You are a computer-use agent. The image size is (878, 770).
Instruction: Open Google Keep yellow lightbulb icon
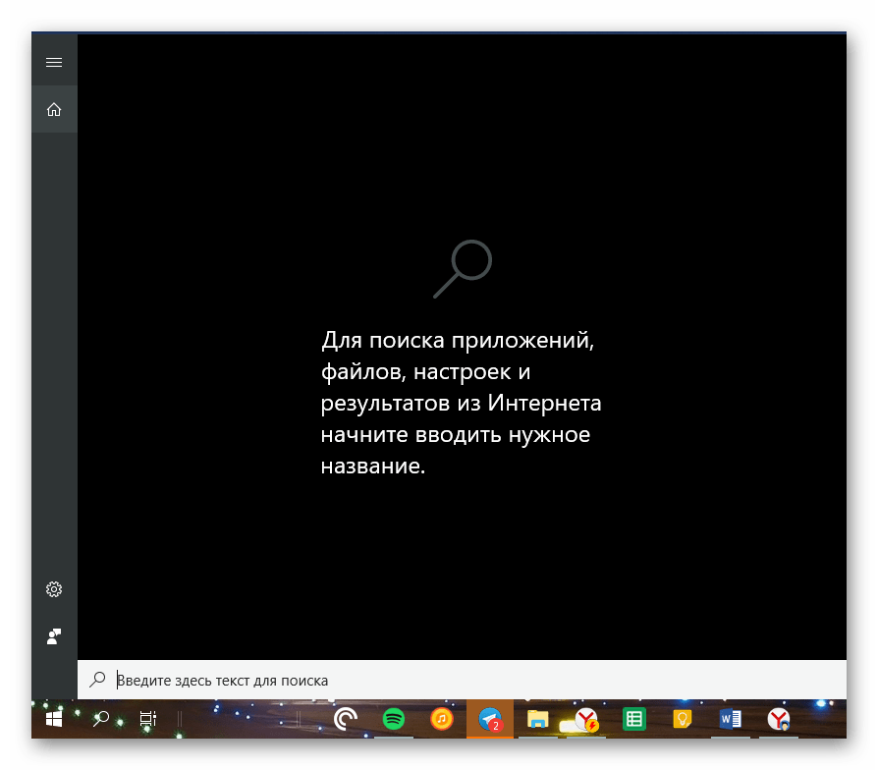(682, 720)
